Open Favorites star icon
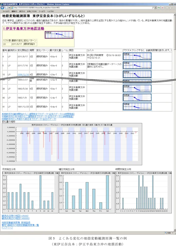This screenshot has height=248, width=176. pyautogui.click(x=170, y=8)
